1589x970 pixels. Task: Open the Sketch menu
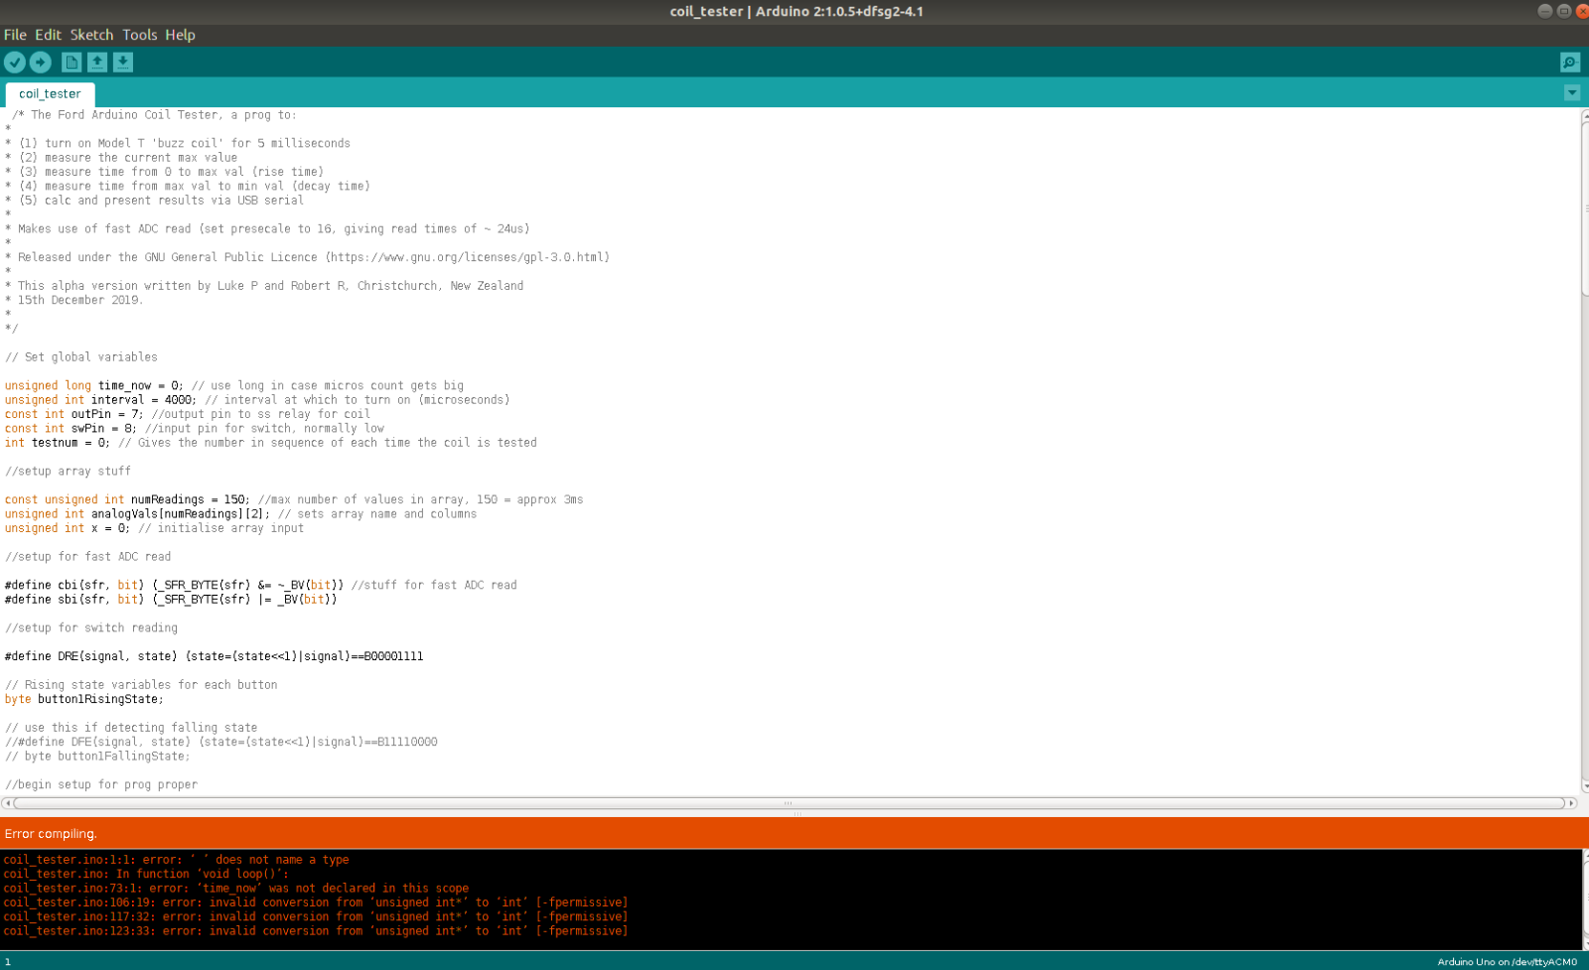point(91,35)
